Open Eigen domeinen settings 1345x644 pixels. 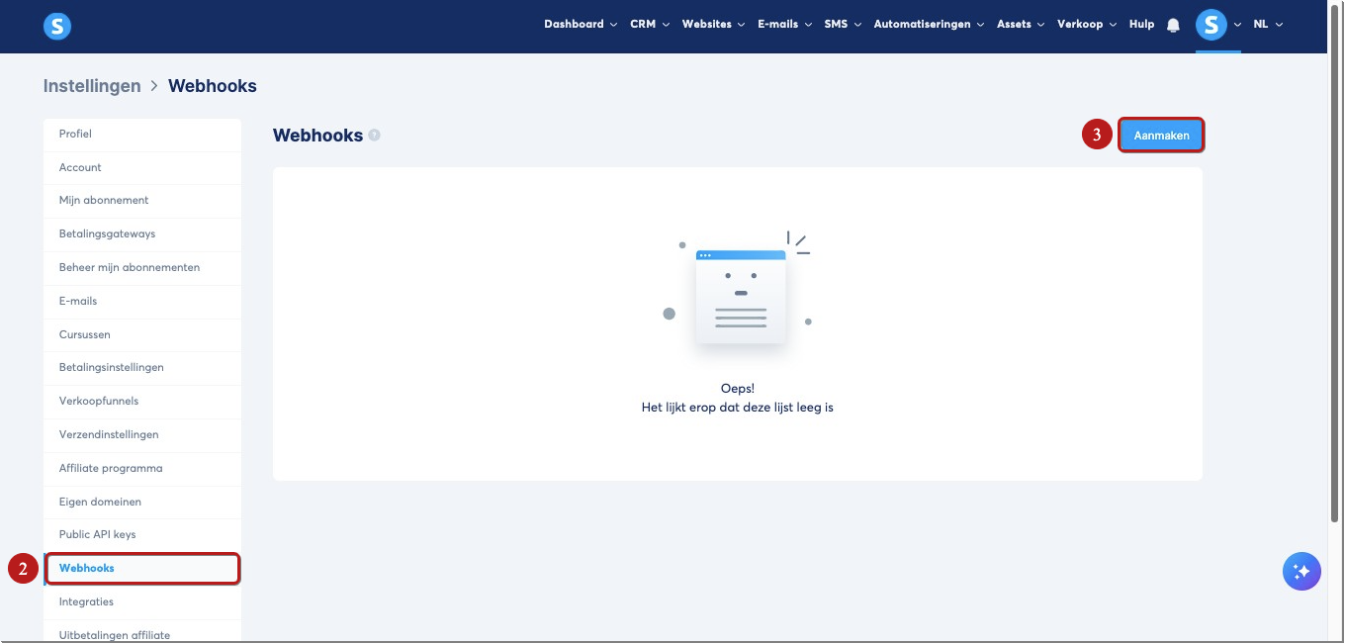142,503
